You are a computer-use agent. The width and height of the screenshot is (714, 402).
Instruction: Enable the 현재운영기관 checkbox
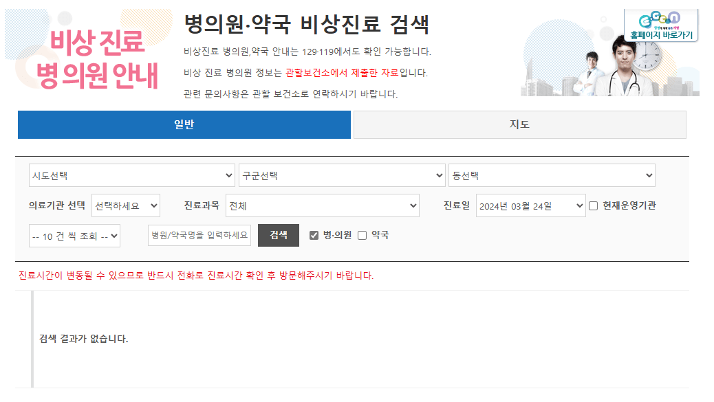tap(594, 206)
